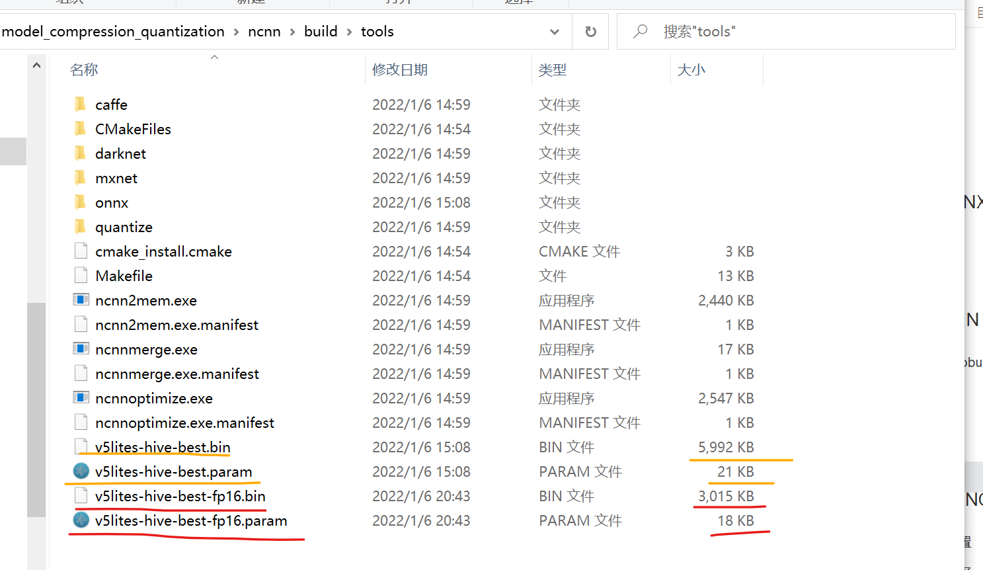
Task: Sort by the 修改日期 column header
Action: click(x=400, y=69)
